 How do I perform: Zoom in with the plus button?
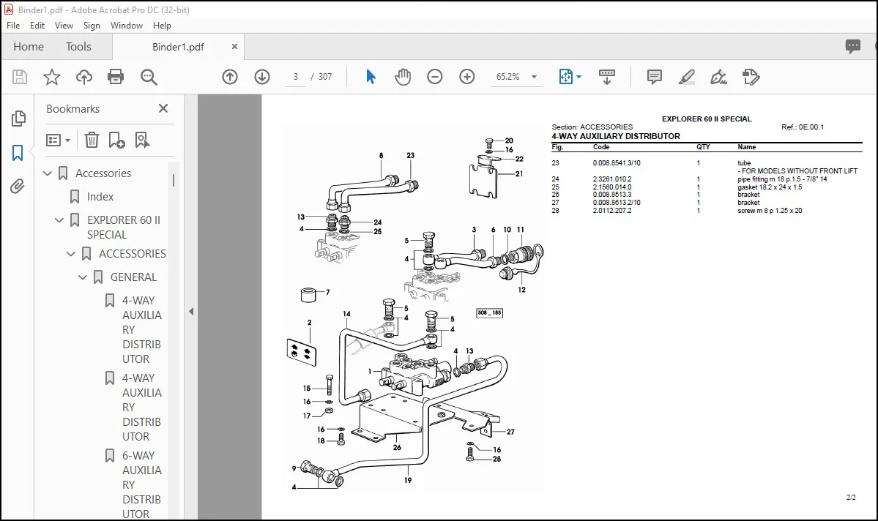[467, 77]
